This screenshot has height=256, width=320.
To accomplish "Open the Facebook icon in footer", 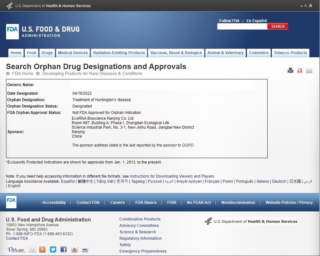I will [x=64, y=250].
